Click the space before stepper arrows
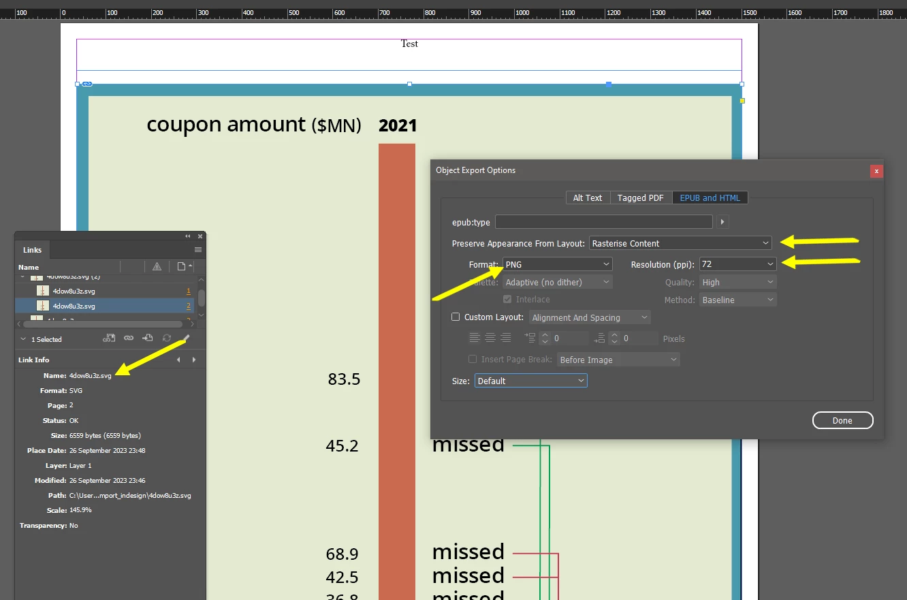This screenshot has height=600, width=907. 545,338
